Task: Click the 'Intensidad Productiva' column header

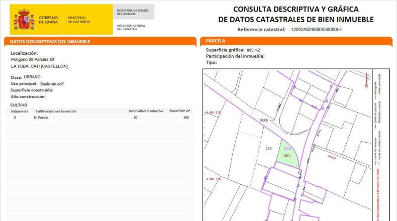Action: point(146,111)
